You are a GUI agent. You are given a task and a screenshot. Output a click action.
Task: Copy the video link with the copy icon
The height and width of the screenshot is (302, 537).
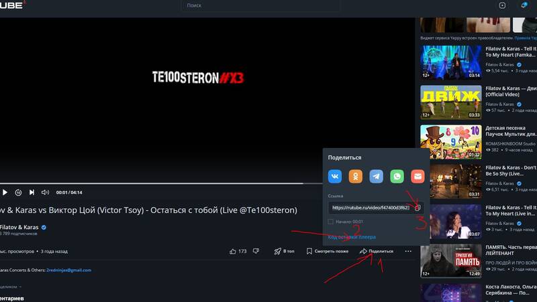418,208
